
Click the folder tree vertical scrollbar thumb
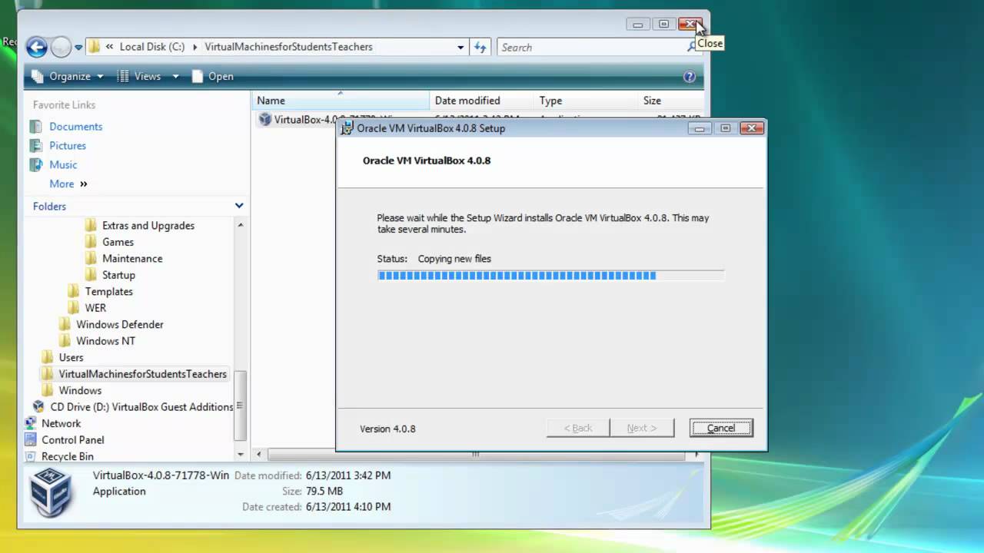tap(241, 406)
